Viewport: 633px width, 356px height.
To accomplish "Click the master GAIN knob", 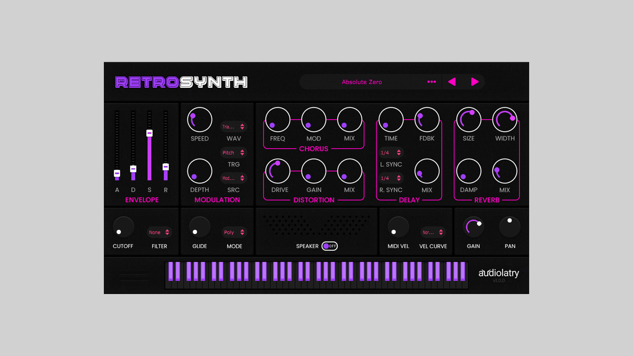I will [473, 227].
